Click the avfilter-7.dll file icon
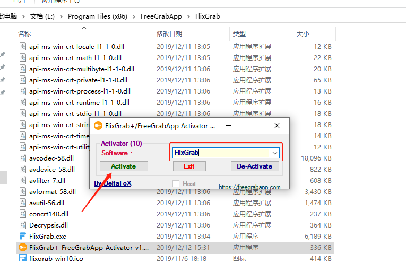This screenshot has height=261, width=406. [23, 180]
